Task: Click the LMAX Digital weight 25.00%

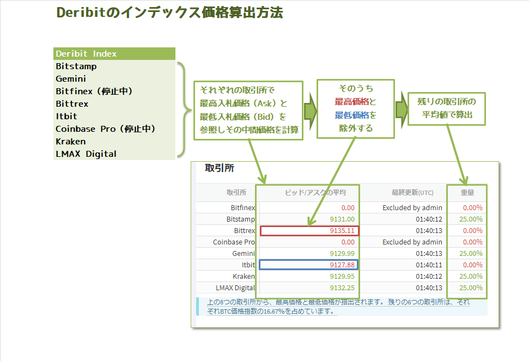Action: pyautogui.click(x=471, y=288)
